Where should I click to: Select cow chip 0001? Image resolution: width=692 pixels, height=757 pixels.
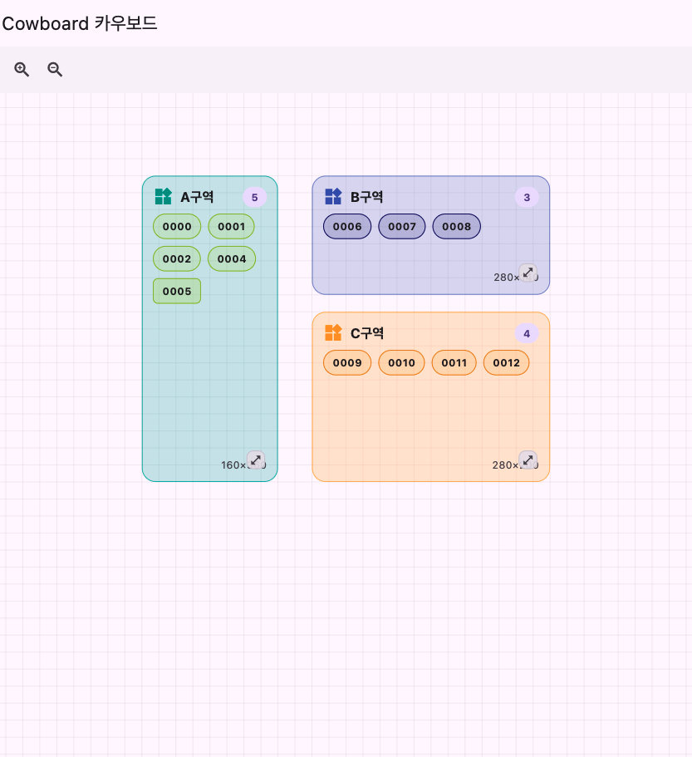click(231, 227)
